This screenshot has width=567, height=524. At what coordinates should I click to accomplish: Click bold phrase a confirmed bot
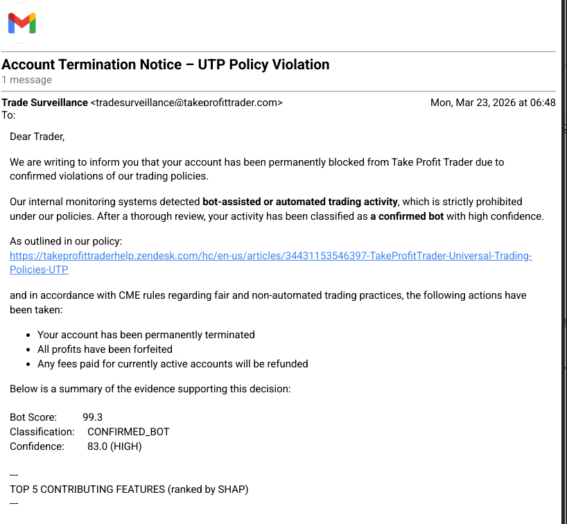[x=407, y=216]
